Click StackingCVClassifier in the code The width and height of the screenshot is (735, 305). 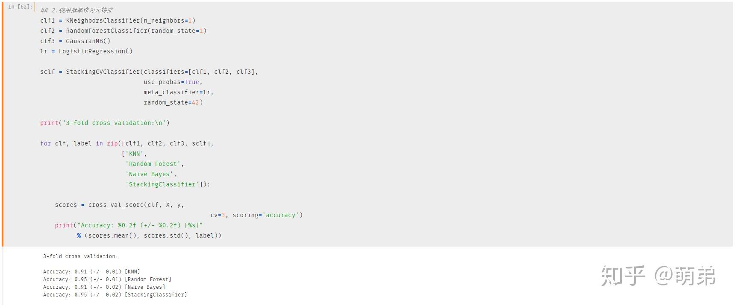tap(103, 72)
